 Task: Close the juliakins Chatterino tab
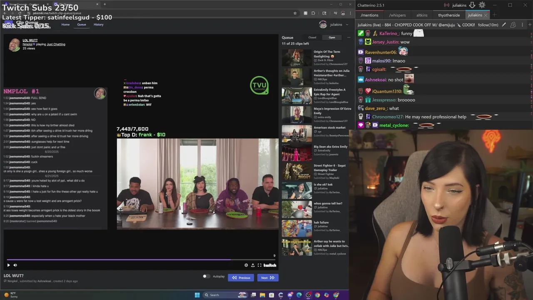486,15
